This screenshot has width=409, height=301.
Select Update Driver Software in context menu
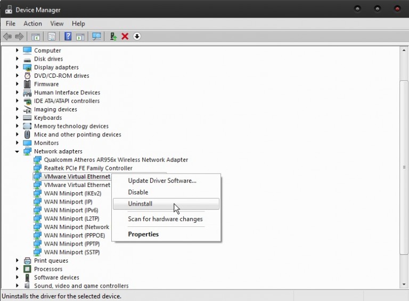click(162, 181)
